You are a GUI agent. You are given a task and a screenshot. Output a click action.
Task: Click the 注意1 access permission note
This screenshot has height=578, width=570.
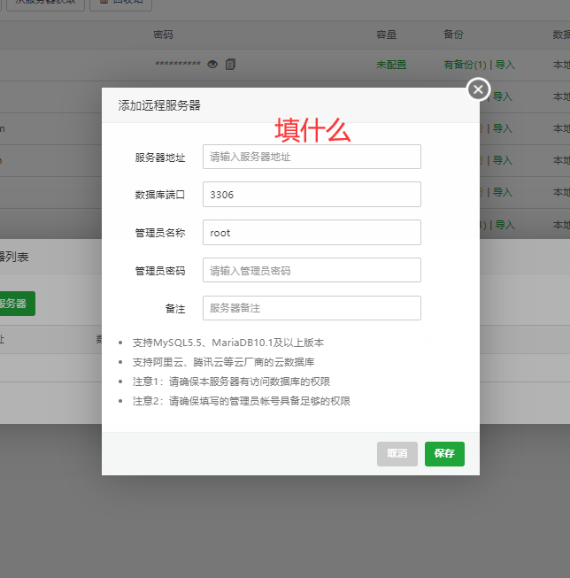click(232, 381)
